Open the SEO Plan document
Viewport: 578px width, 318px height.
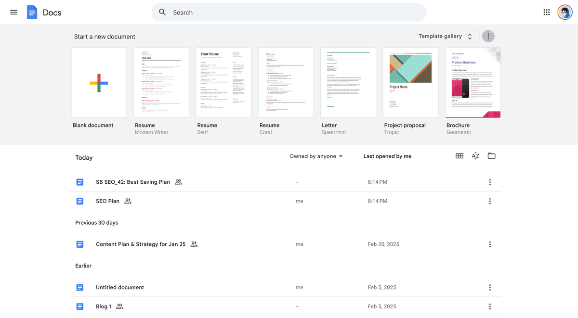107,201
